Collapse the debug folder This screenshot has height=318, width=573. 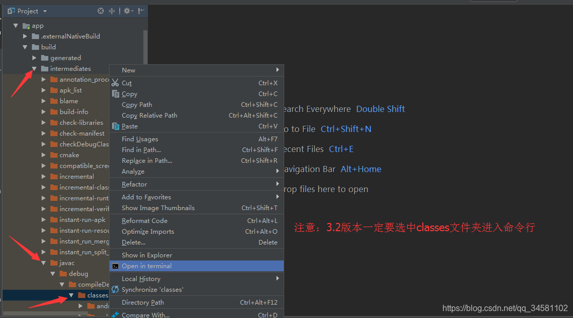click(x=53, y=274)
